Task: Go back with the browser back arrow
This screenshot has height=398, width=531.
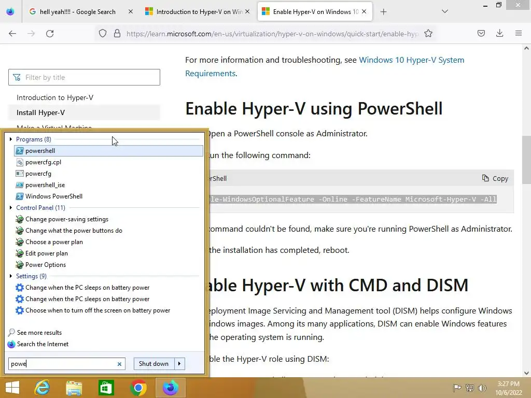Action: 12,34
